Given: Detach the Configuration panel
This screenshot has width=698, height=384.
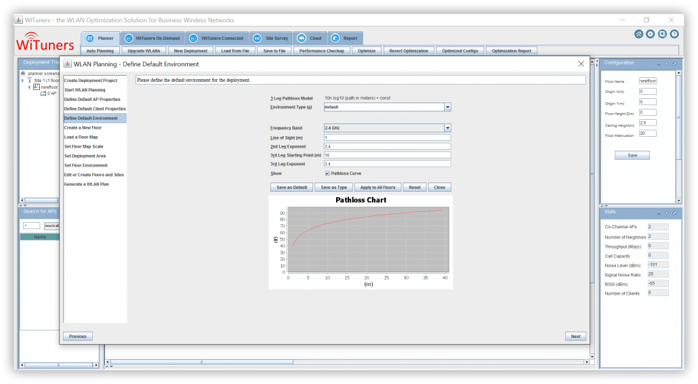Looking at the screenshot, I should tap(674, 64).
